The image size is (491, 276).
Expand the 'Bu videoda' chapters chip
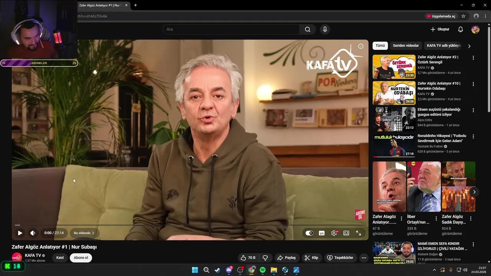click(x=84, y=233)
